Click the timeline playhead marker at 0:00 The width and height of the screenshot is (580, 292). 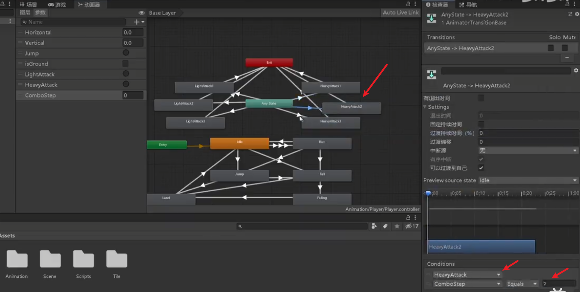pos(428,193)
